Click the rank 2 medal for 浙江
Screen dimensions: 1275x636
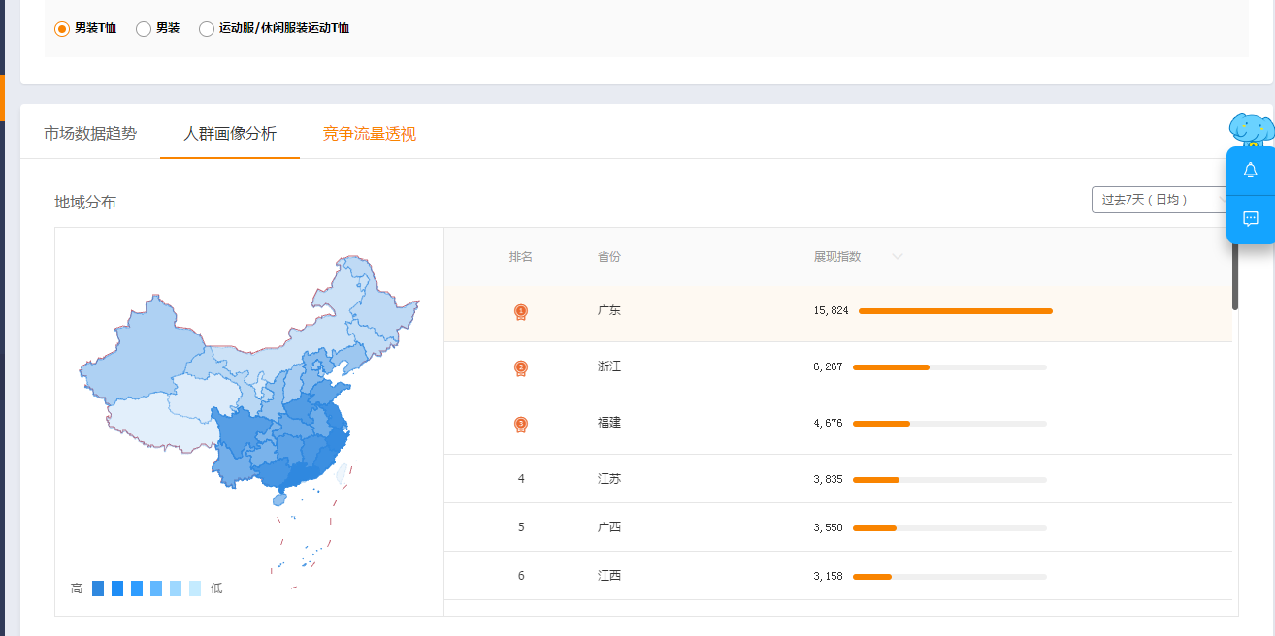click(x=521, y=368)
